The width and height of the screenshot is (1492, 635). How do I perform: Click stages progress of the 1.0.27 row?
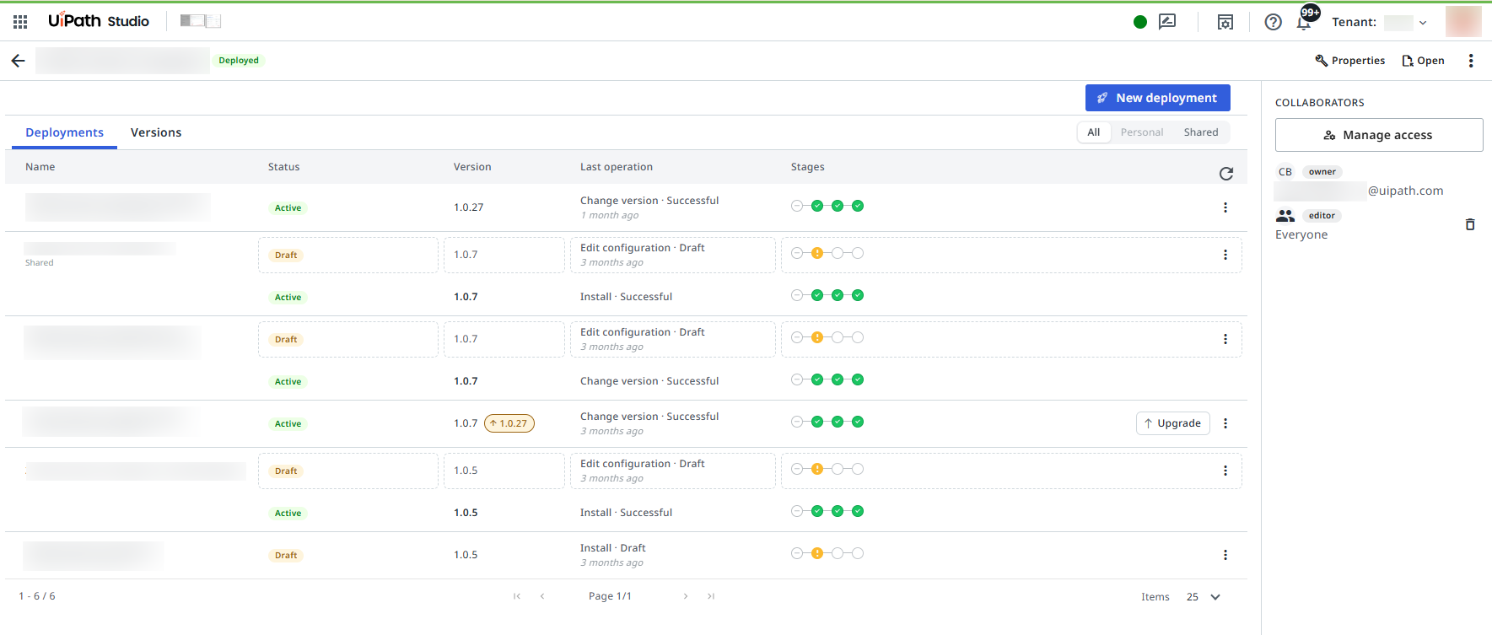[x=827, y=206]
